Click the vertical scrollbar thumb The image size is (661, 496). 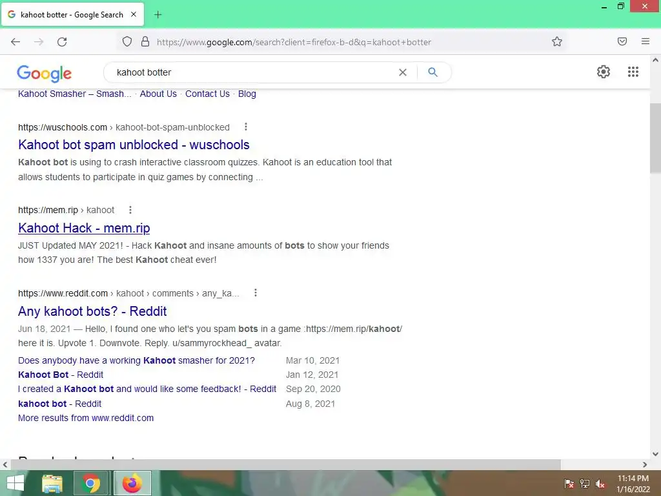[x=655, y=138]
